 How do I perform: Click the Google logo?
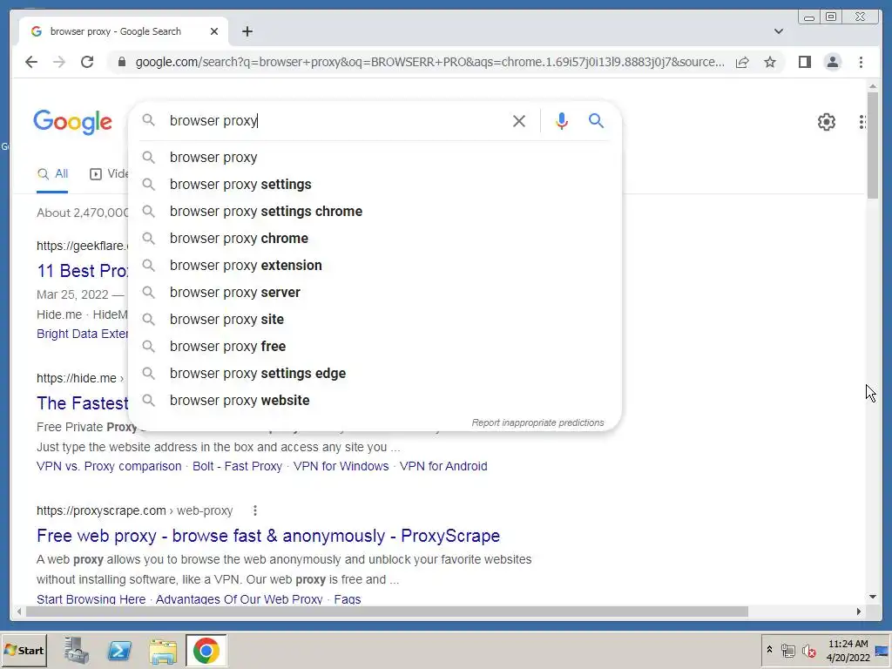pos(73,122)
